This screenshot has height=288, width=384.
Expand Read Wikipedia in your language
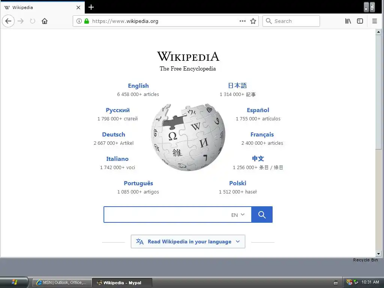(x=188, y=241)
